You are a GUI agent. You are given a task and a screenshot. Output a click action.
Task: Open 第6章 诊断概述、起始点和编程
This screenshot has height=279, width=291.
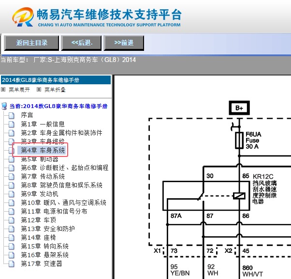tap(65, 168)
